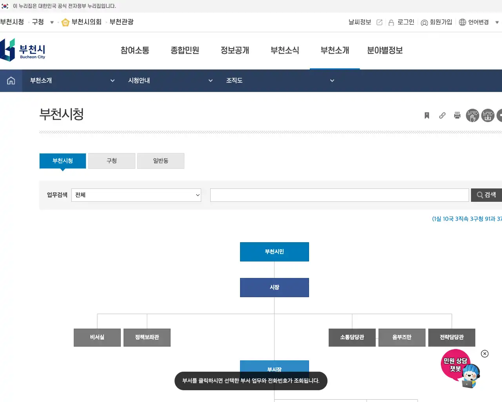Open the 부천소식 main menu
This screenshot has width=502, height=402.
click(x=285, y=50)
